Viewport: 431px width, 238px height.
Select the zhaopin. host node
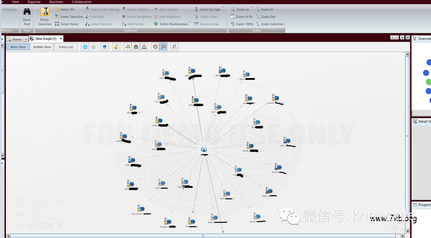click(x=168, y=221)
